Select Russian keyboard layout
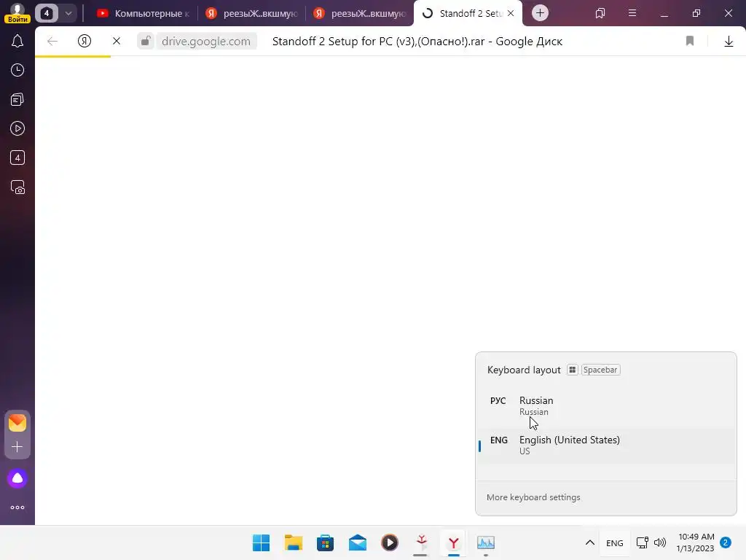This screenshot has width=746, height=560. [x=606, y=405]
